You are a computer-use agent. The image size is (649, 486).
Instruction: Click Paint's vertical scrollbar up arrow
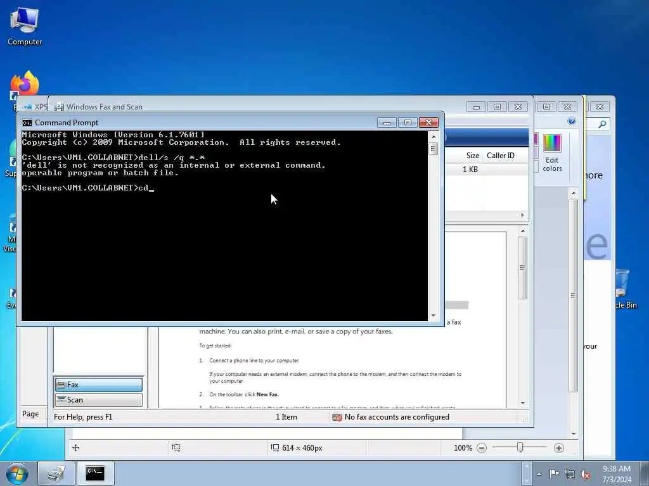coord(573,193)
